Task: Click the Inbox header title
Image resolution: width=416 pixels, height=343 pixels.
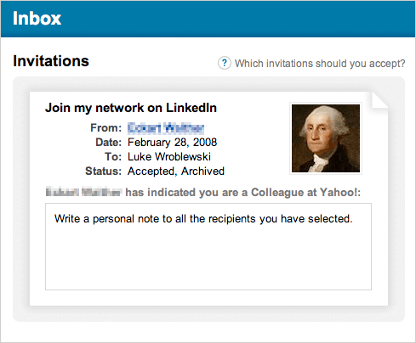Action: pyautogui.click(x=37, y=19)
